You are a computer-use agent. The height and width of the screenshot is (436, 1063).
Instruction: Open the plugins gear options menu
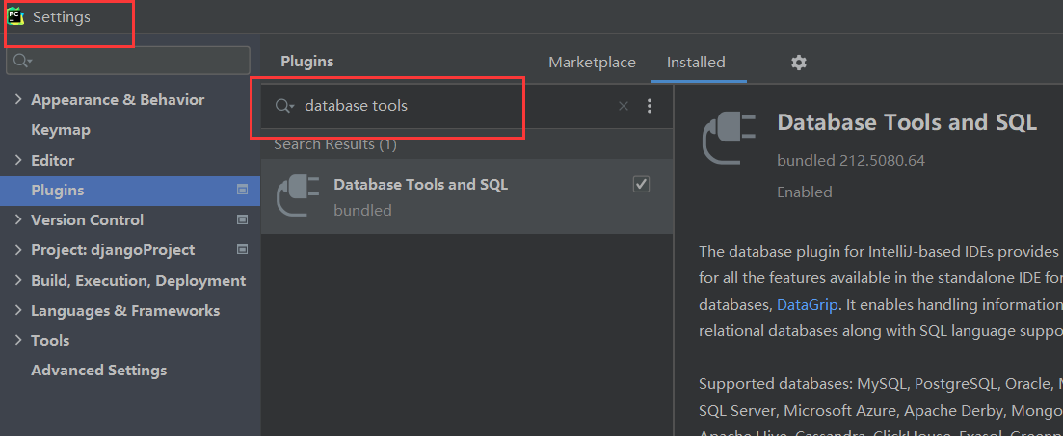click(799, 63)
